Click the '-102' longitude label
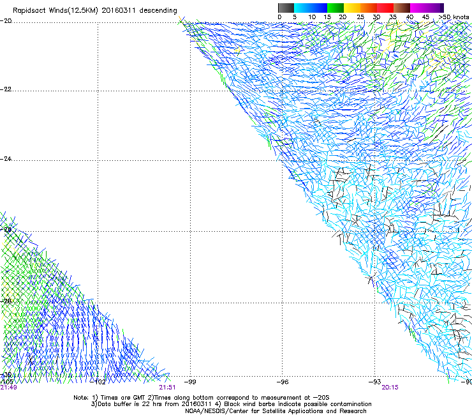 pyautogui.click(x=98, y=382)
